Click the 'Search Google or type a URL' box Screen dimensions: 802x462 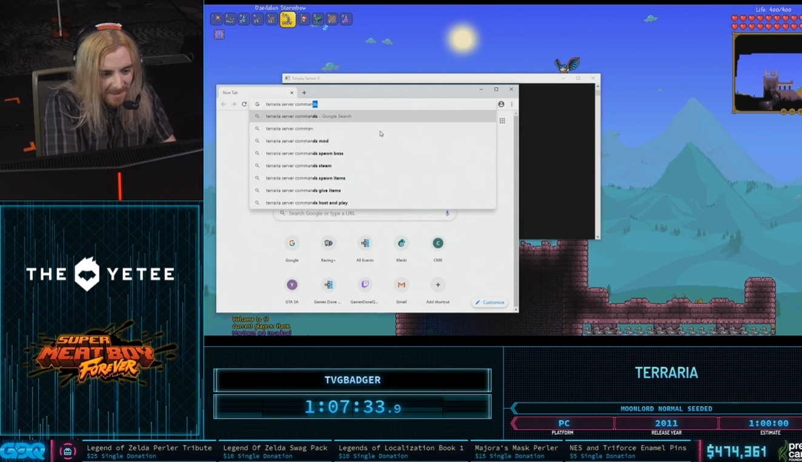365,213
